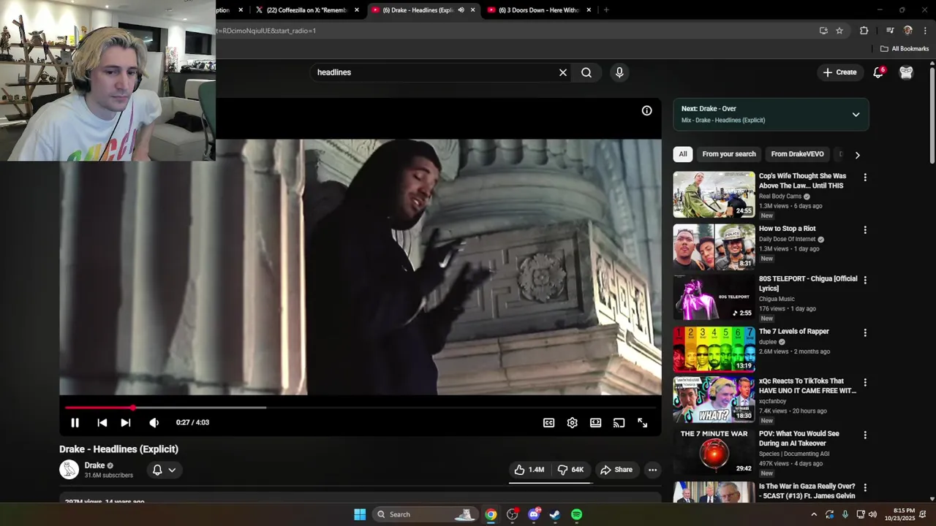Share the Drake Headlines video
936x526 pixels.
click(x=616, y=470)
